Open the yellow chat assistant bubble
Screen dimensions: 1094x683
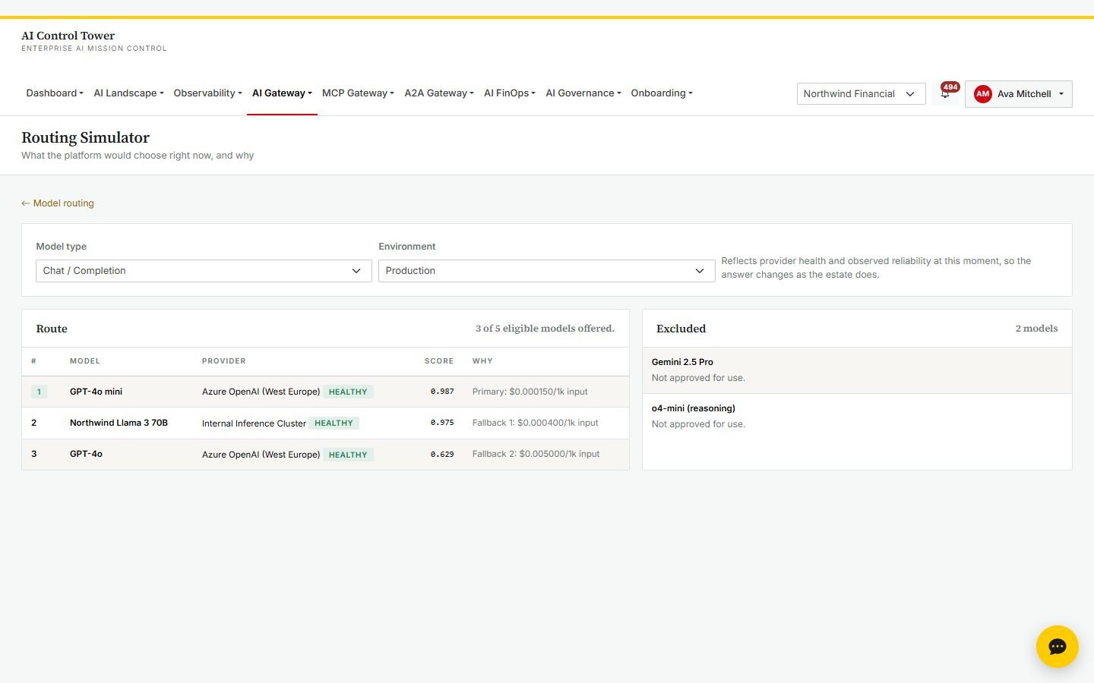(1057, 647)
